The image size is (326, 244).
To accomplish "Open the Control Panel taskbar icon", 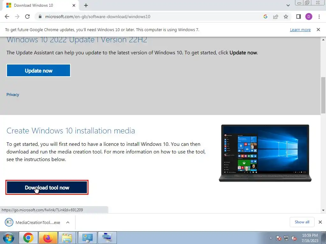I will click(x=87, y=238).
